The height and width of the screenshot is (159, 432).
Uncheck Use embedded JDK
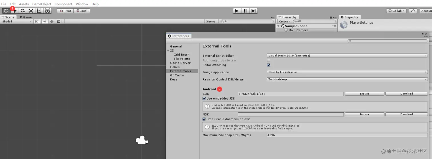click(x=204, y=98)
